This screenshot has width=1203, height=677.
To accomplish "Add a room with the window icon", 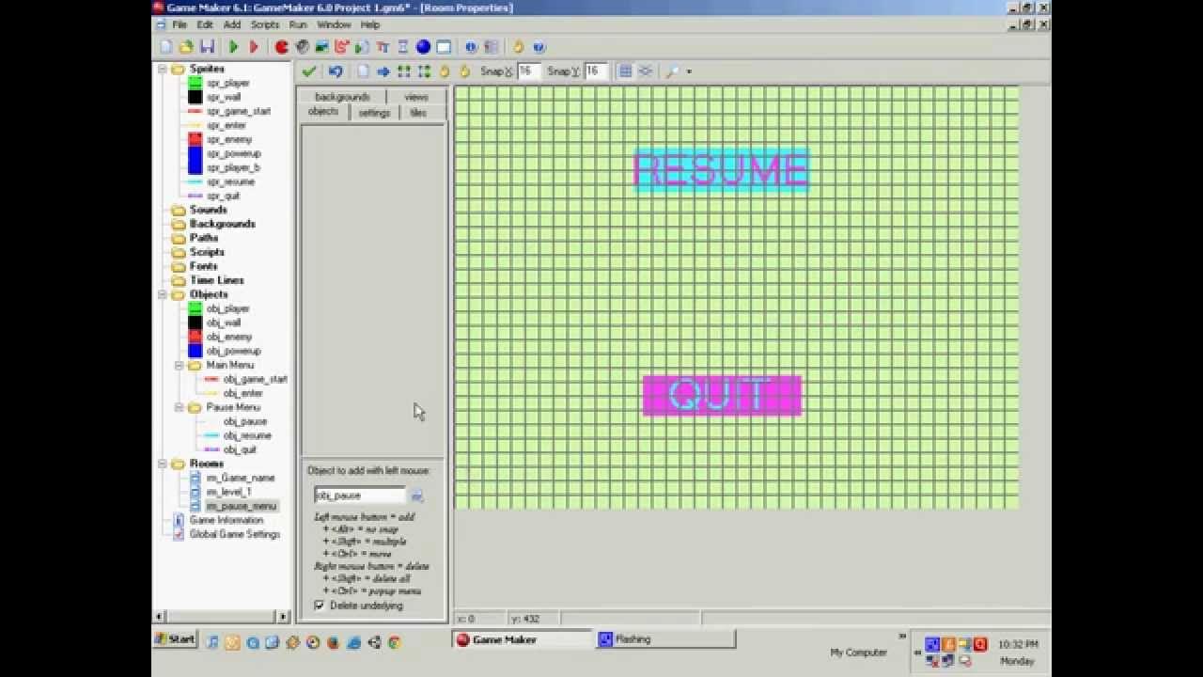I will coord(444,47).
